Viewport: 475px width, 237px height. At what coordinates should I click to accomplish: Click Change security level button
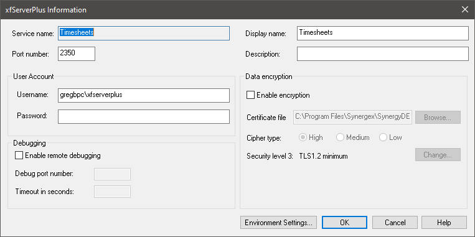click(x=438, y=155)
